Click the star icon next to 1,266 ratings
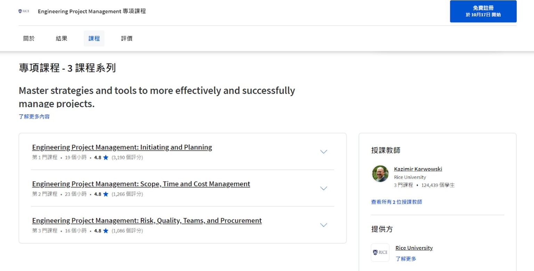534x271 pixels. pos(105,194)
